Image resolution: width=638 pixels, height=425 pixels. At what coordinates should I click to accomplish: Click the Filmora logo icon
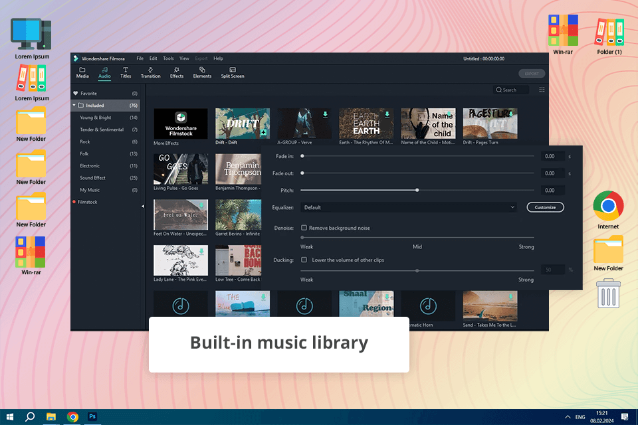[76, 58]
